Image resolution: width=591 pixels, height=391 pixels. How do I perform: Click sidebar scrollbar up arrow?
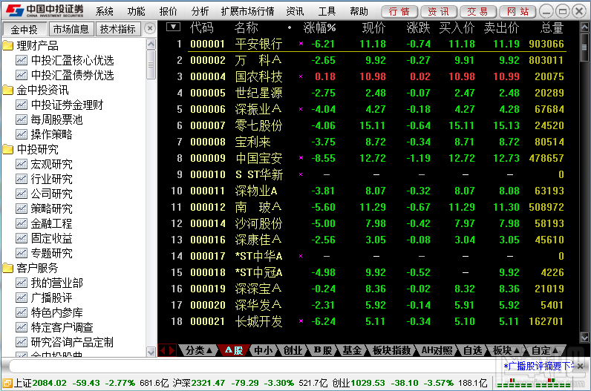coord(151,45)
